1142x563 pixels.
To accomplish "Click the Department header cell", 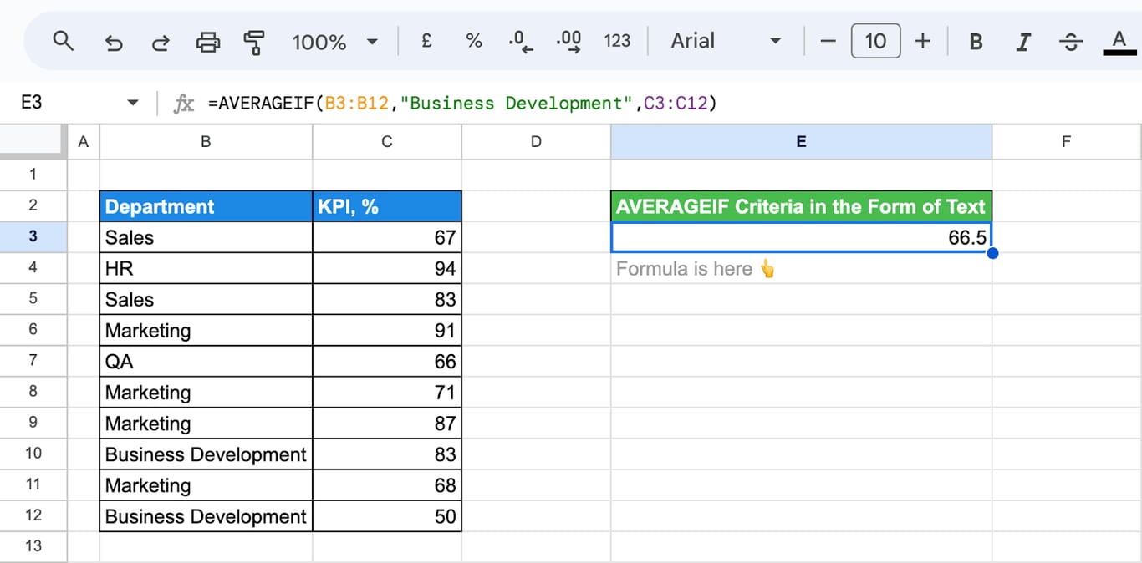I will coord(206,206).
